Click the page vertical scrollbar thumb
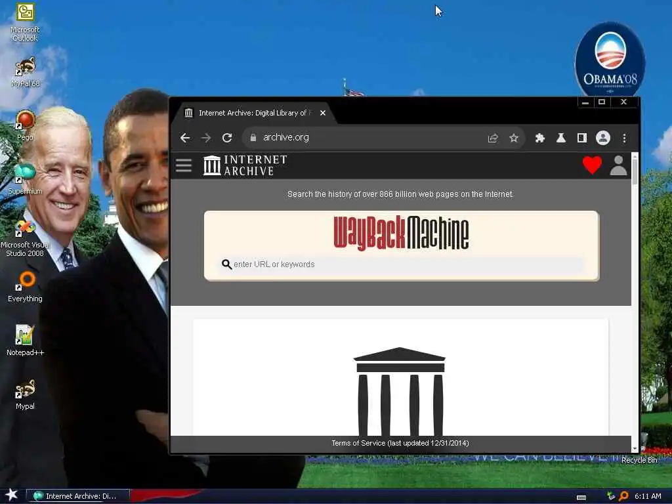 click(x=635, y=171)
